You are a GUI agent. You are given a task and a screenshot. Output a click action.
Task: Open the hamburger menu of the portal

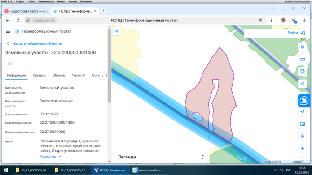tap(8, 31)
